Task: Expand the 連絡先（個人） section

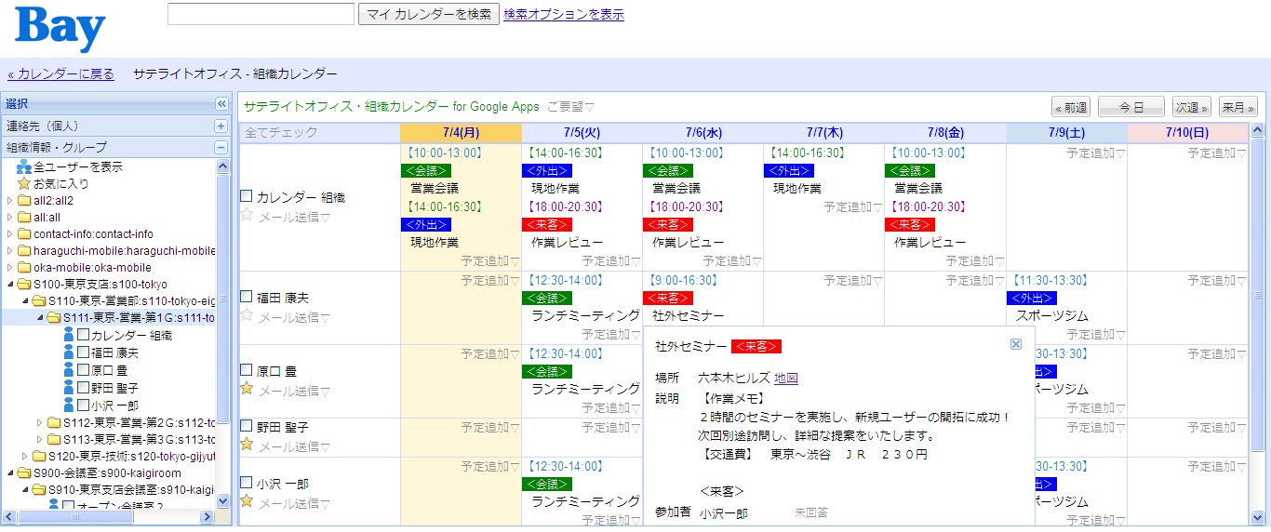Action: click(x=221, y=126)
